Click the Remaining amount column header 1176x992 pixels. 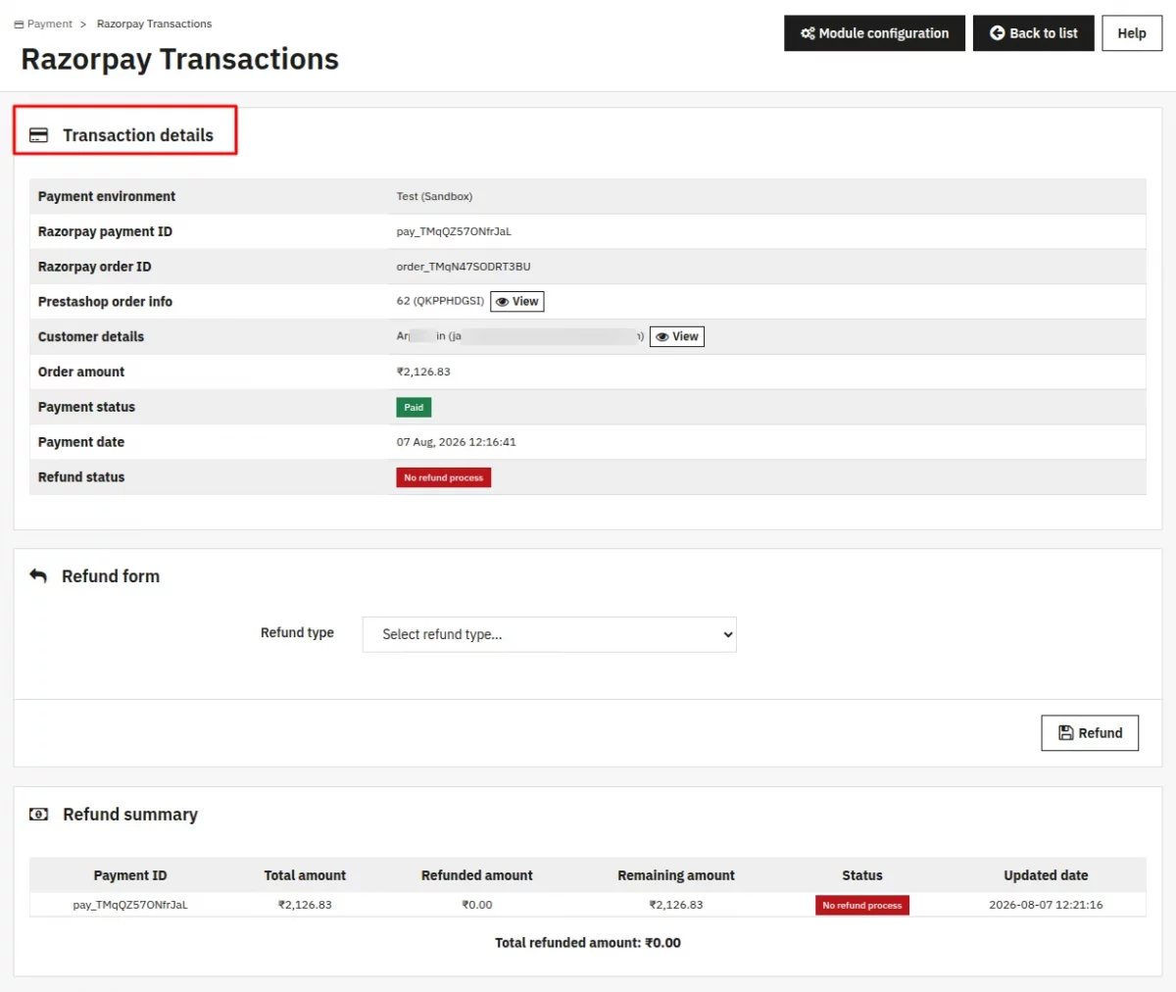676,875
